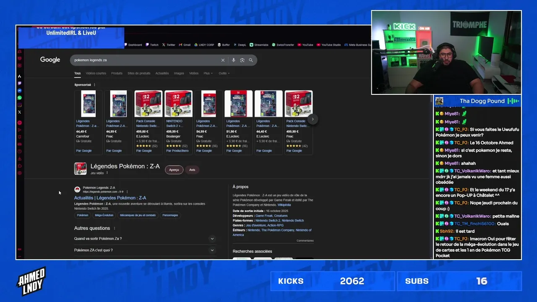Open the Nintendo Switch 2 platform link

(268, 221)
